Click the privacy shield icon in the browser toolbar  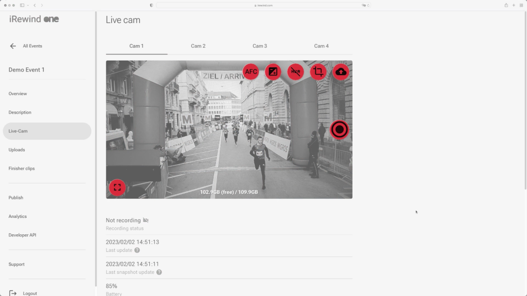[151, 5]
